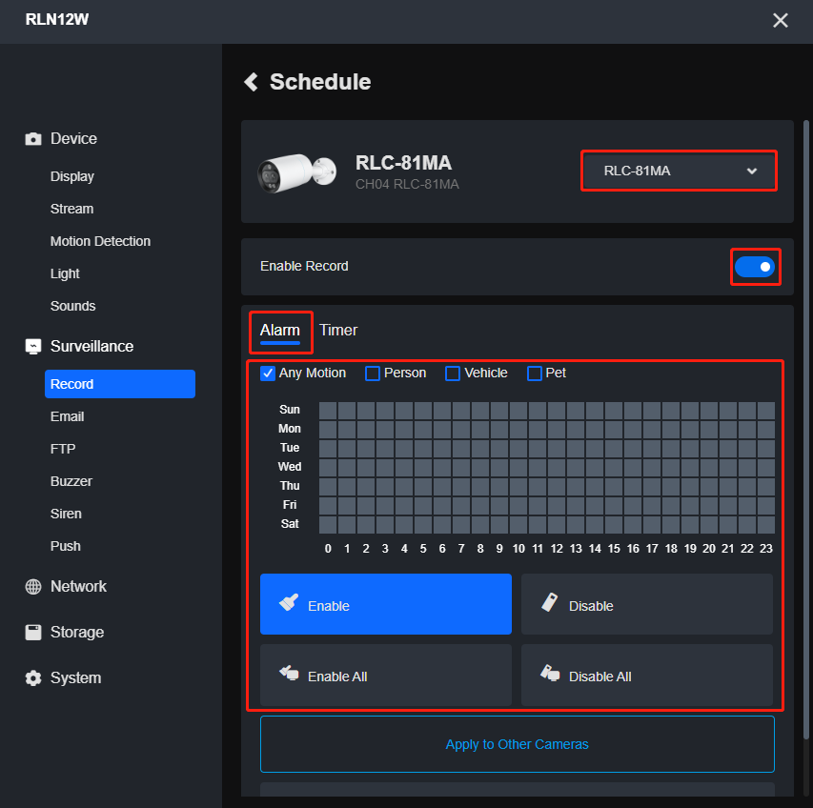Expand the Network section label
Screen dimensions: 813x808
pyautogui.click(x=78, y=587)
